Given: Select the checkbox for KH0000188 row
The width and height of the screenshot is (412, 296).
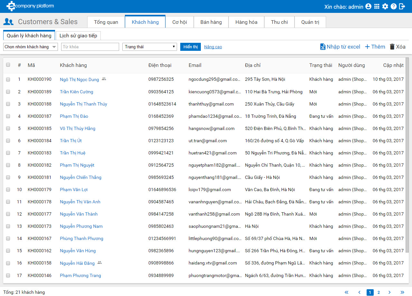Looking at the screenshot, I should (x=8, y=104).
